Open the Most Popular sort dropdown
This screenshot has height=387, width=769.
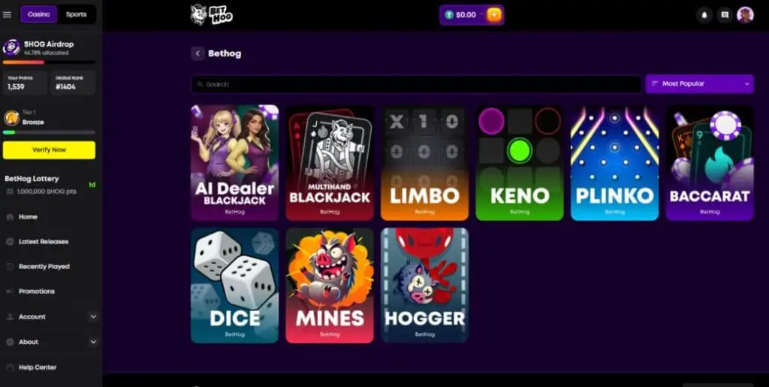coord(699,84)
